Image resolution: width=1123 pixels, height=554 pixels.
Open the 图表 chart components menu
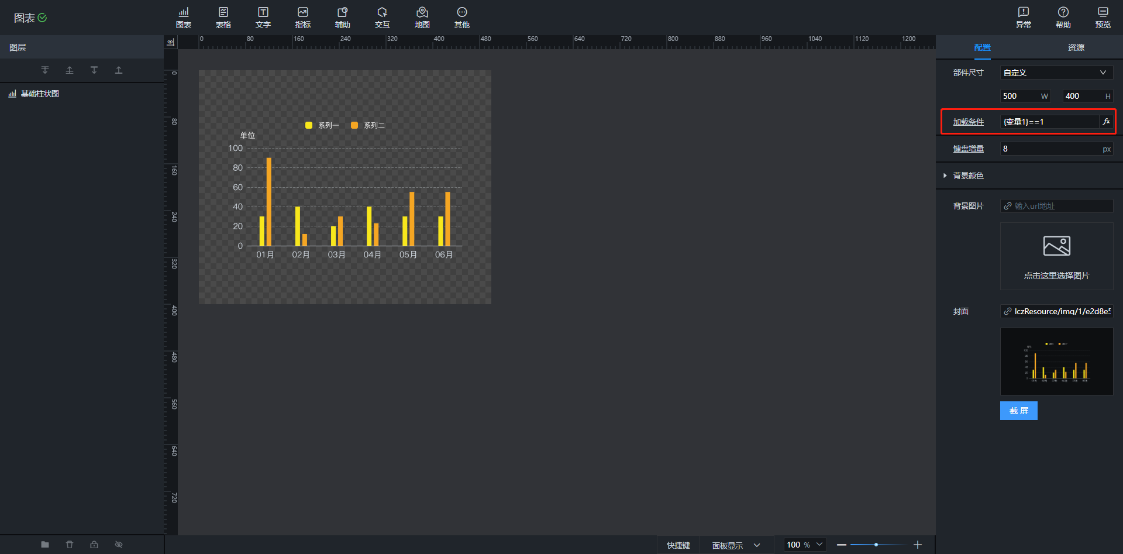pyautogui.click(x=184, y=17)
